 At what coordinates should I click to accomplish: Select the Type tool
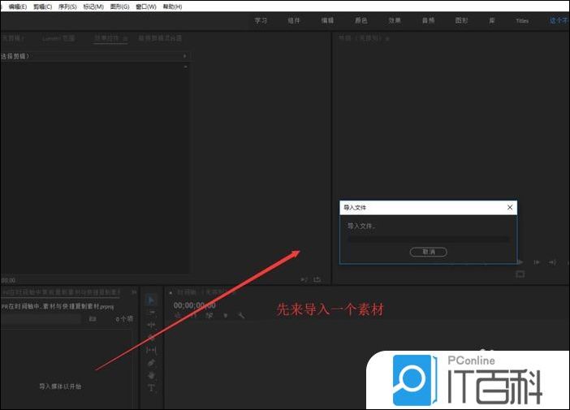click(152, 388)
